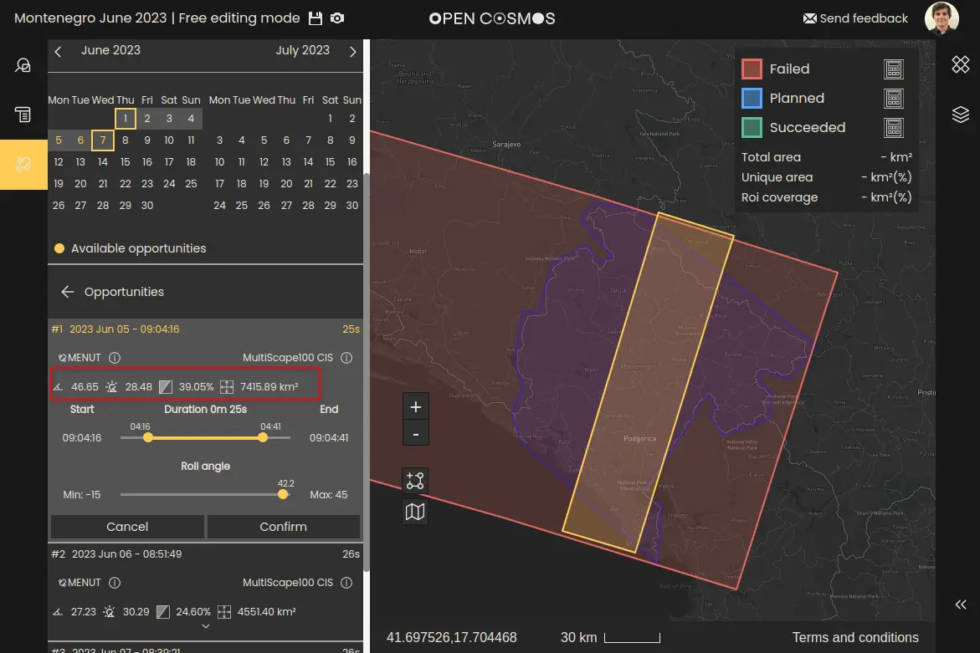The width and height of the screenshot is (980, 653).
Task: Click the map layers icon
Action: point(960,114)
